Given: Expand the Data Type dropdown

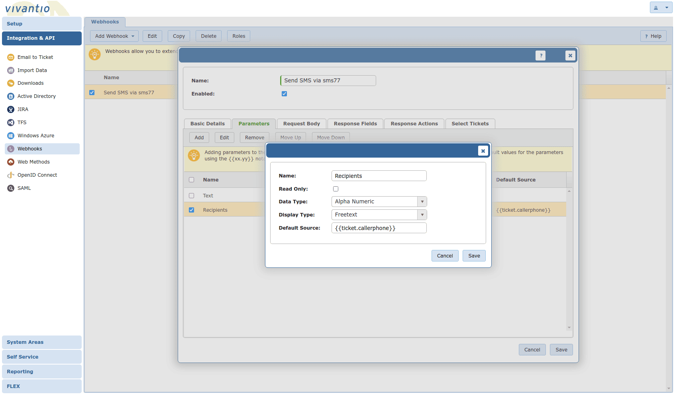Looking at the screenshot, I should pos(422,202).
